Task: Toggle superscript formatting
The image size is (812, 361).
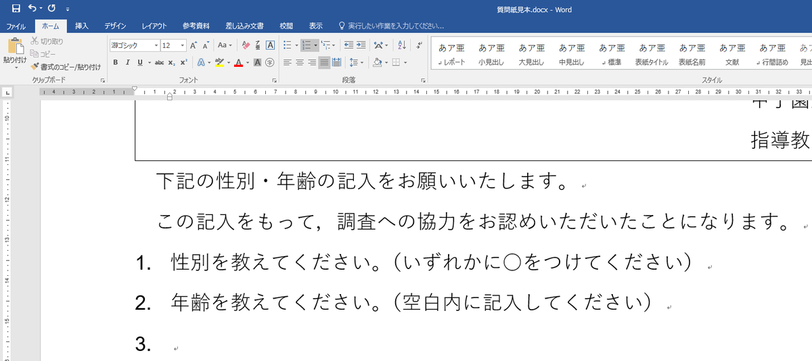Action: coord(184,62)
